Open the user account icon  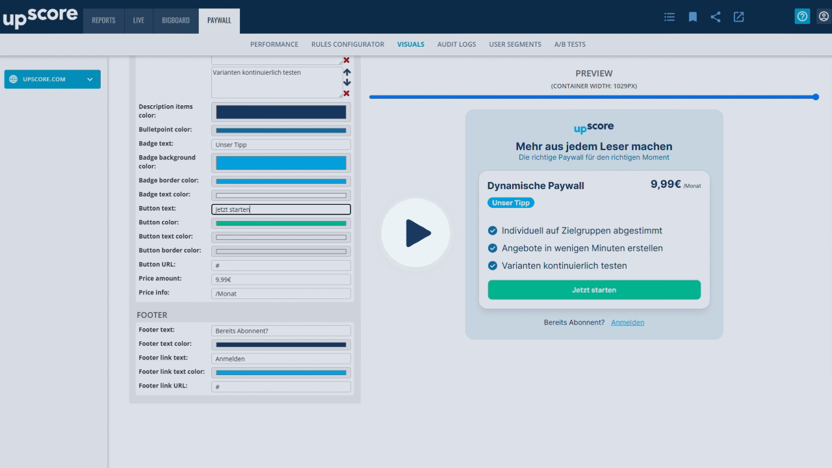(x=824, y=16)
